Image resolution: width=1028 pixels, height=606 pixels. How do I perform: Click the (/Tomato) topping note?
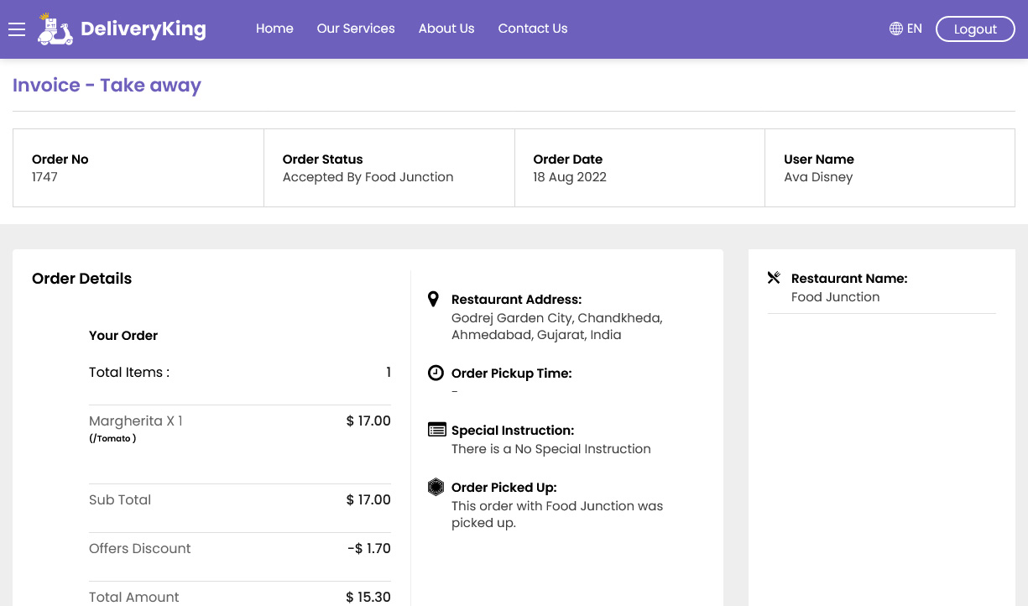pos(112,438)
